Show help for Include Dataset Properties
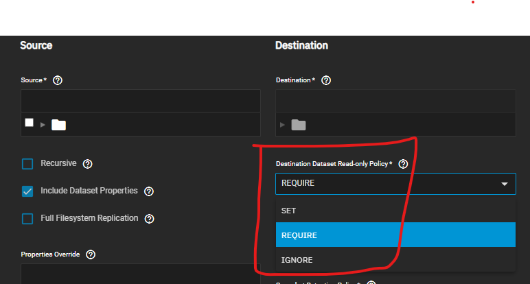Viewport: 530px width, 284px height. [149, 191]
